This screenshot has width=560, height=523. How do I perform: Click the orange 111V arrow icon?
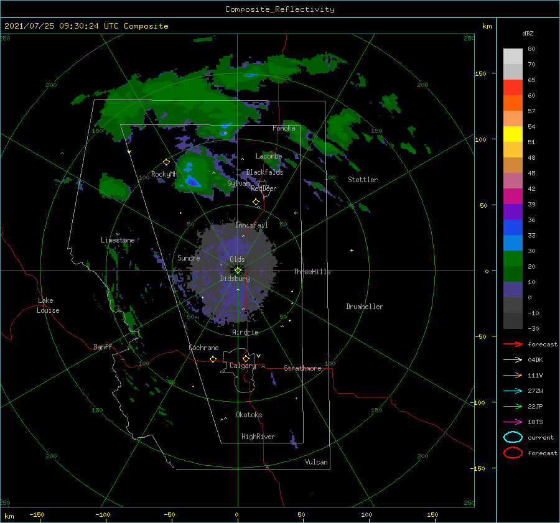[x=513, y=375]
